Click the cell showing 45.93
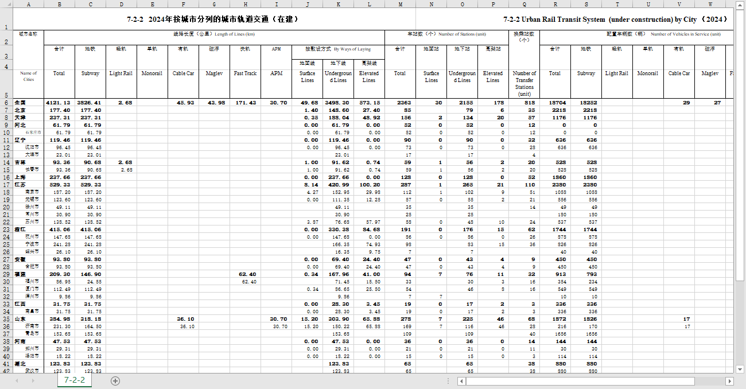The height and width of the screenshot is (389, 746). 184,103
